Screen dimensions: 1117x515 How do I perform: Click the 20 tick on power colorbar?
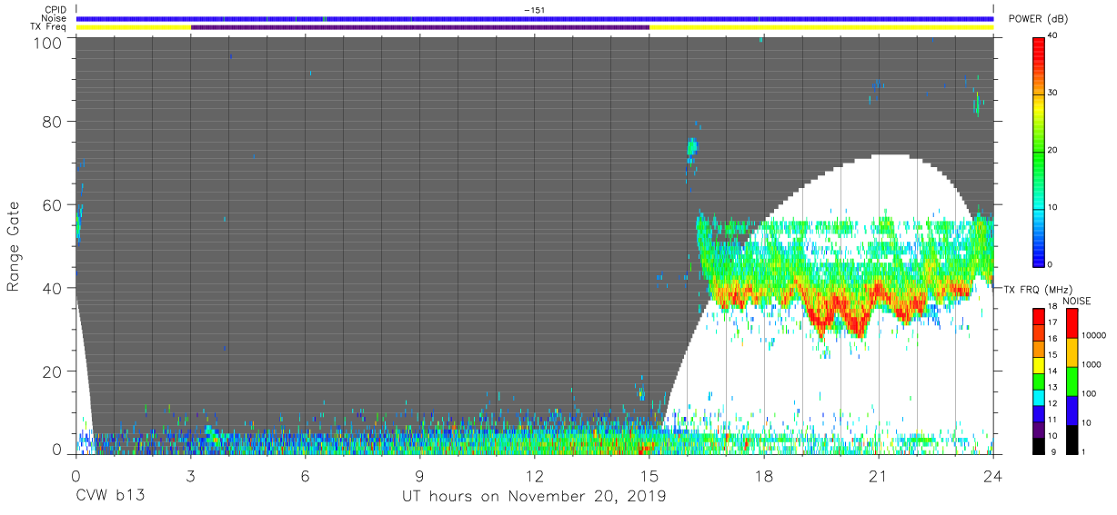(1054, 150)
